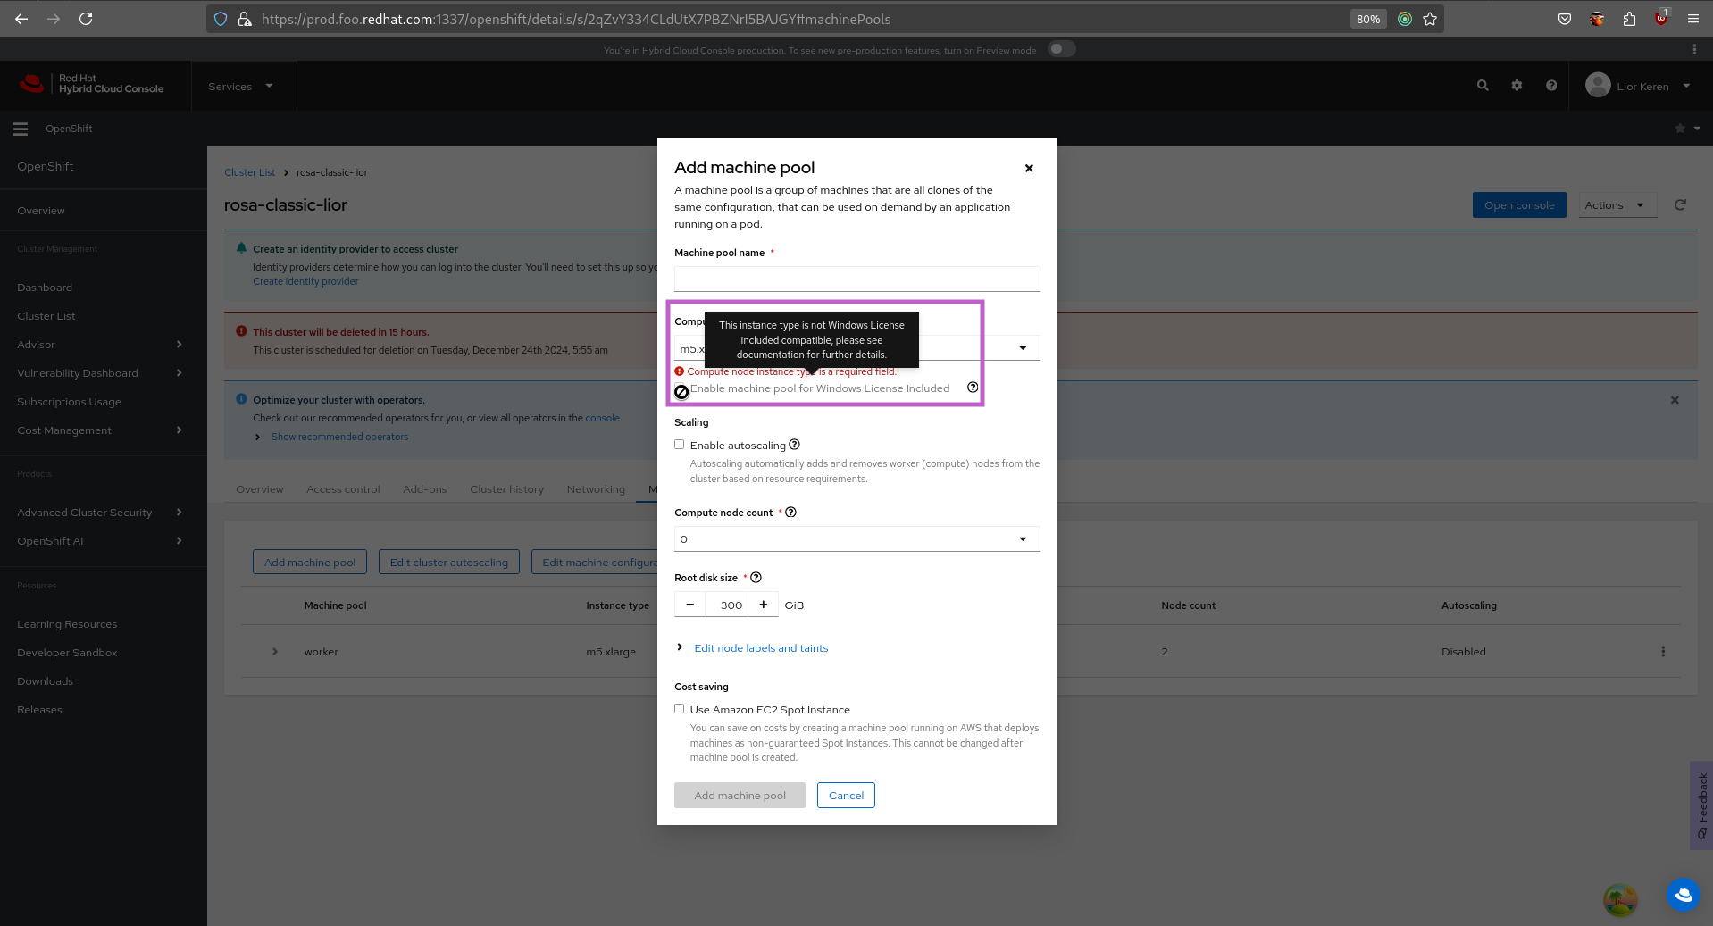This screenshot has height=926, width=1713.
Task: Expand Show recommended operators
Action: [339, 437]
